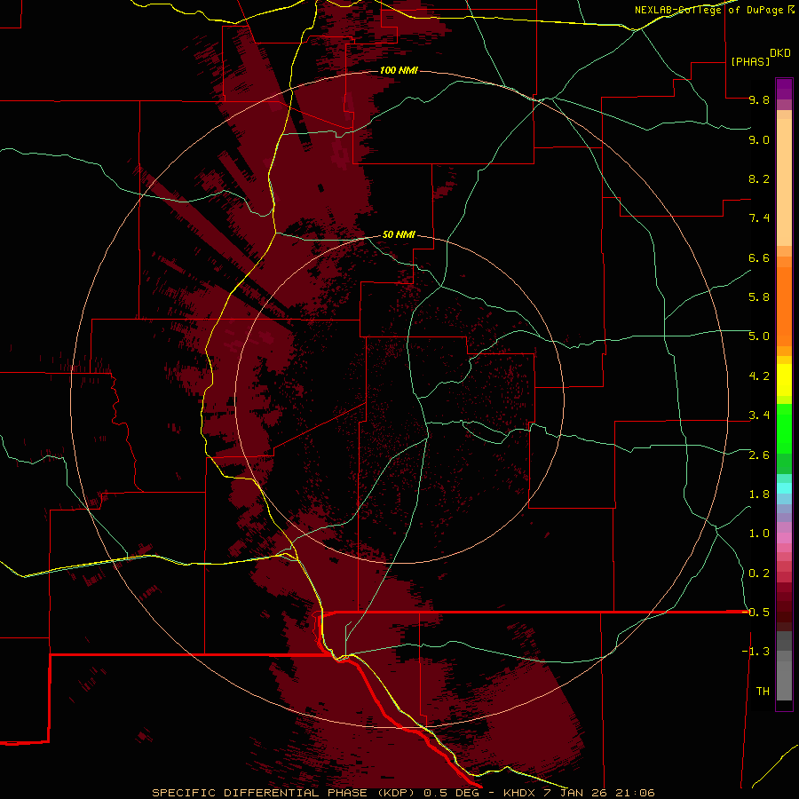
Task: Click the orange segment of the color bar
Action: (x=784, y=305)
